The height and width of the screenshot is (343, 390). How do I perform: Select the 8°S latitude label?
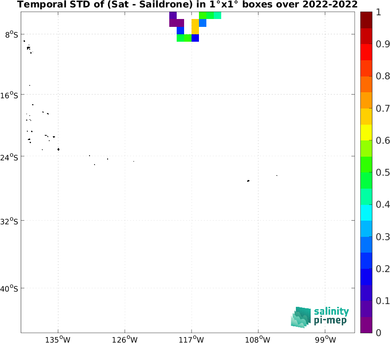[x=12, y=35]
